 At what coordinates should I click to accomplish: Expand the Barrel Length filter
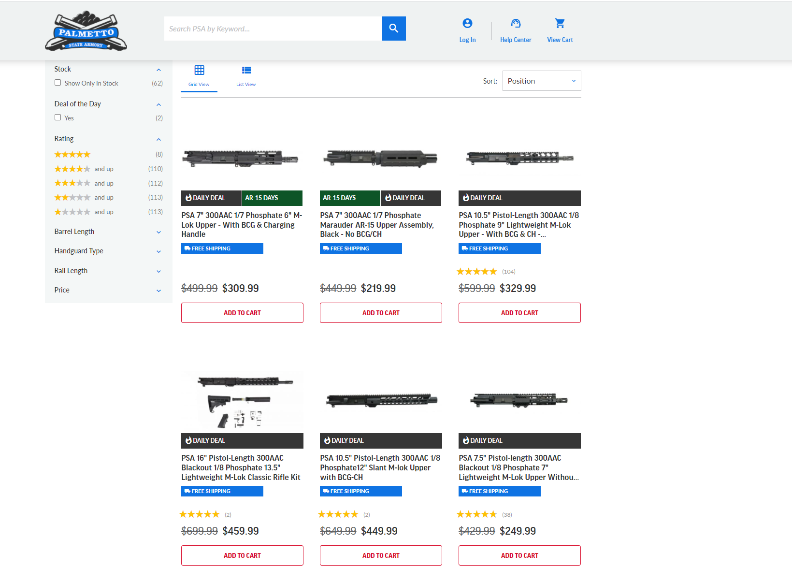[158, 233]
